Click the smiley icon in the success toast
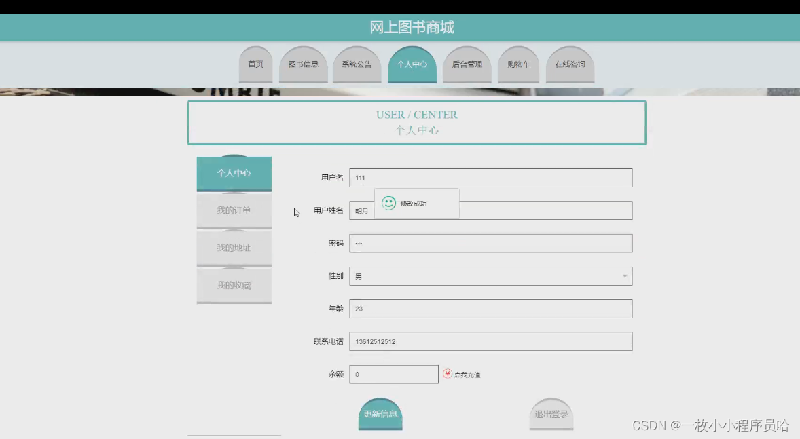The width and height of the screenshot is (800, 439). (x=388, y=203)
